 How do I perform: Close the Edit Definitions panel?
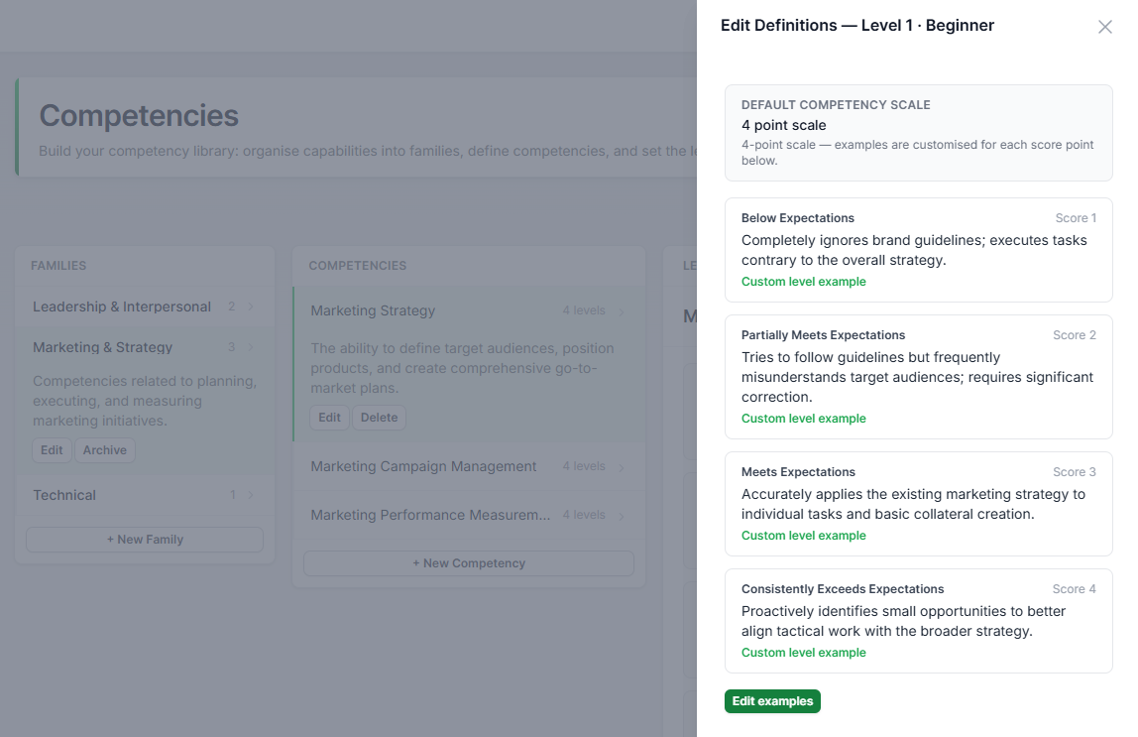(1104, 27)
